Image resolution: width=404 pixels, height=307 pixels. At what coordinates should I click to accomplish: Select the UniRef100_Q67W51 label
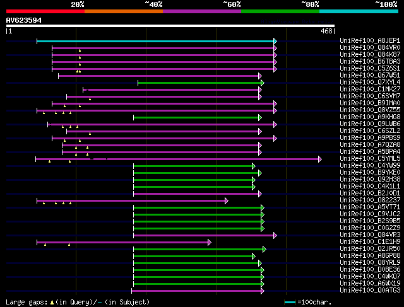(x=370, y=76)
